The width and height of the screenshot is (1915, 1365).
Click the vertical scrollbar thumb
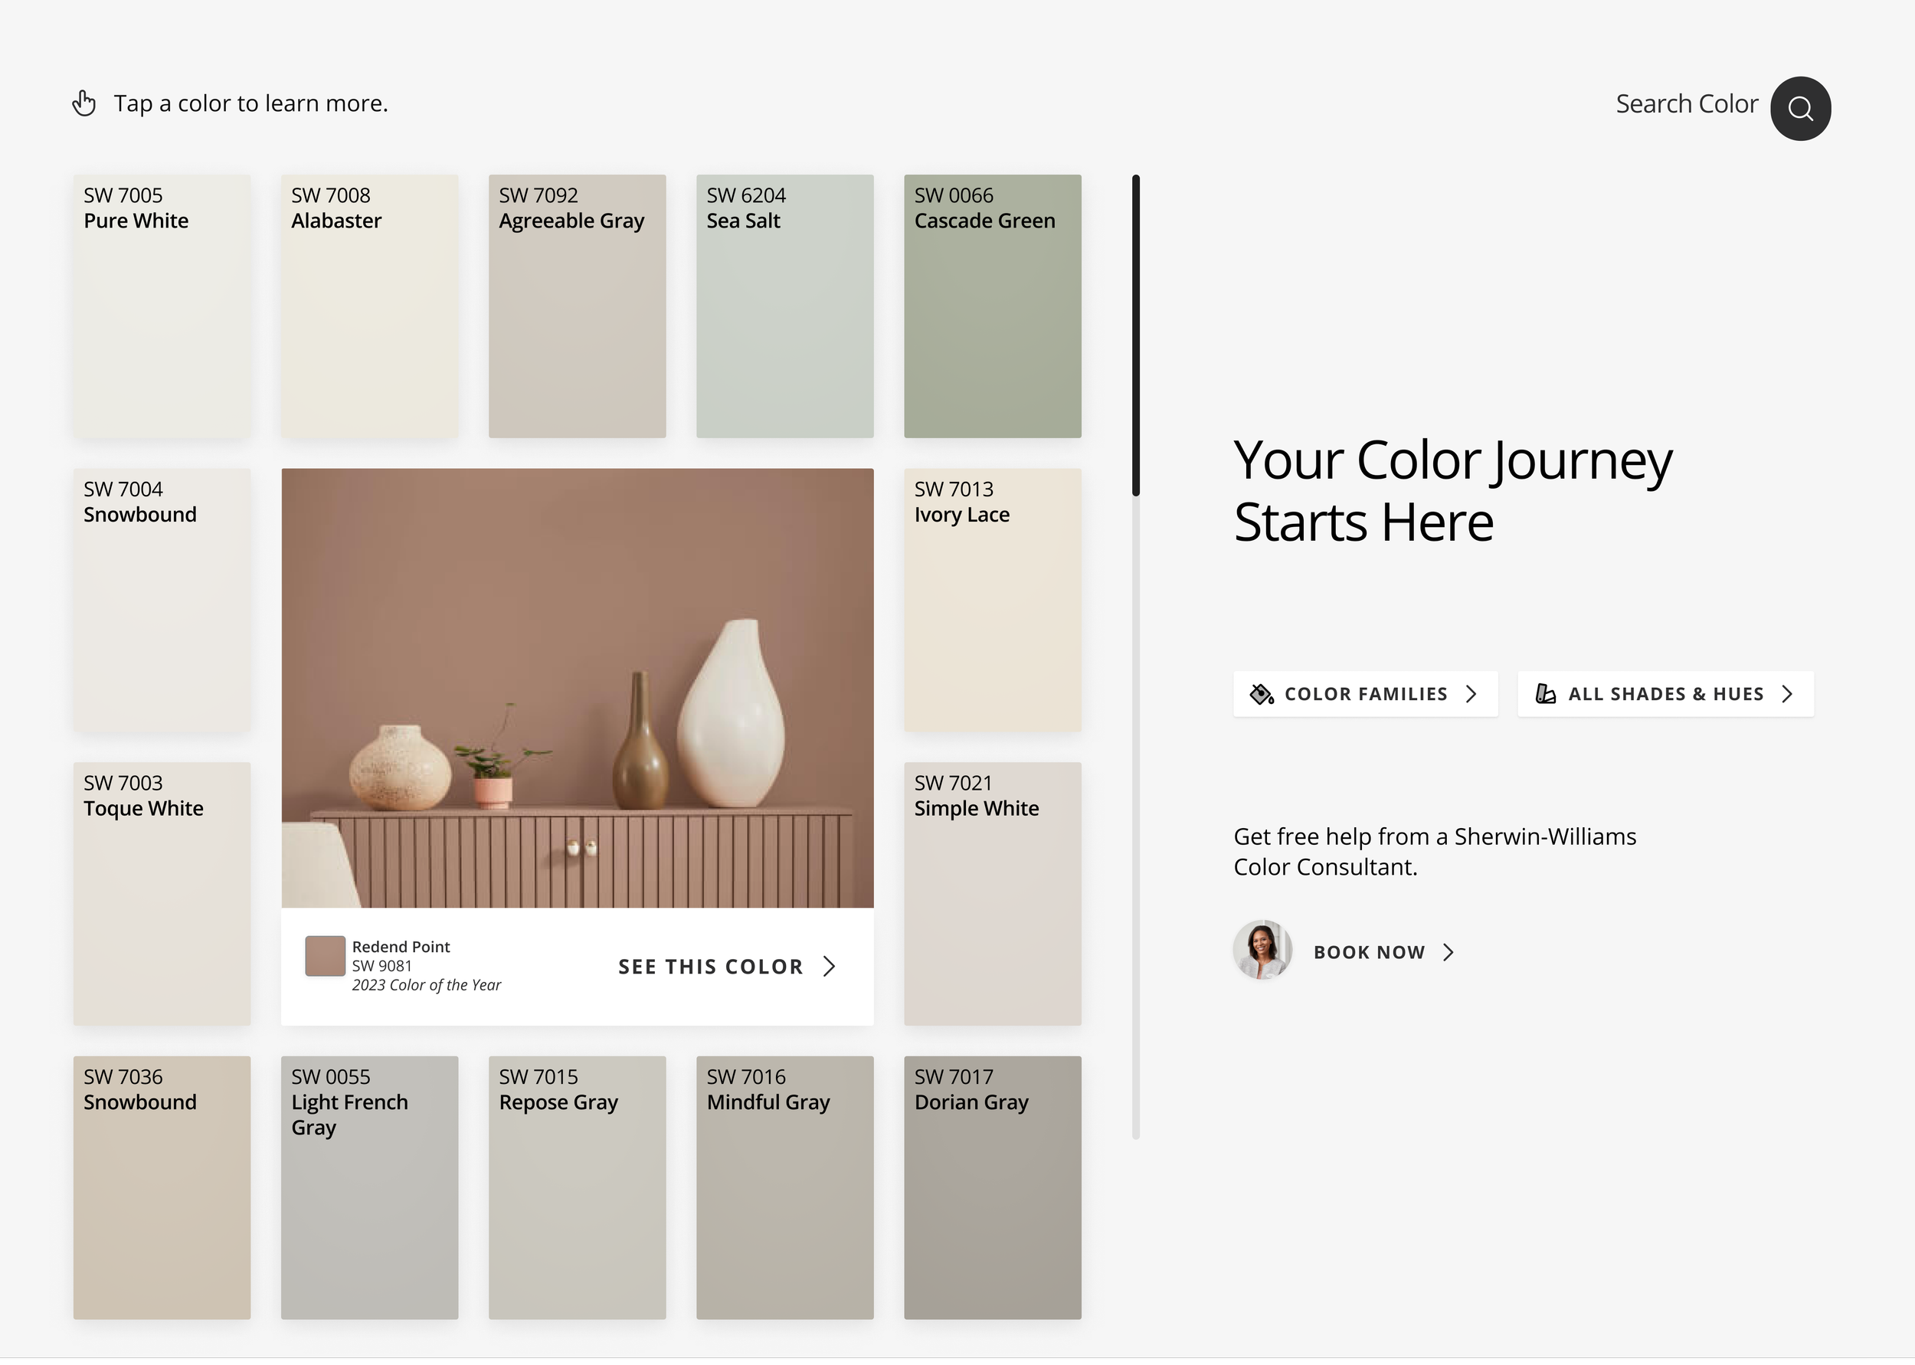point(1136,336)
